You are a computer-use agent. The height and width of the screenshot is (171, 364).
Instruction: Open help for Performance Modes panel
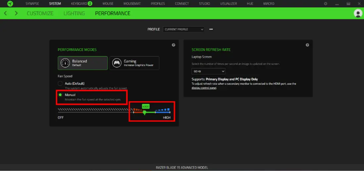coord(173,45)
